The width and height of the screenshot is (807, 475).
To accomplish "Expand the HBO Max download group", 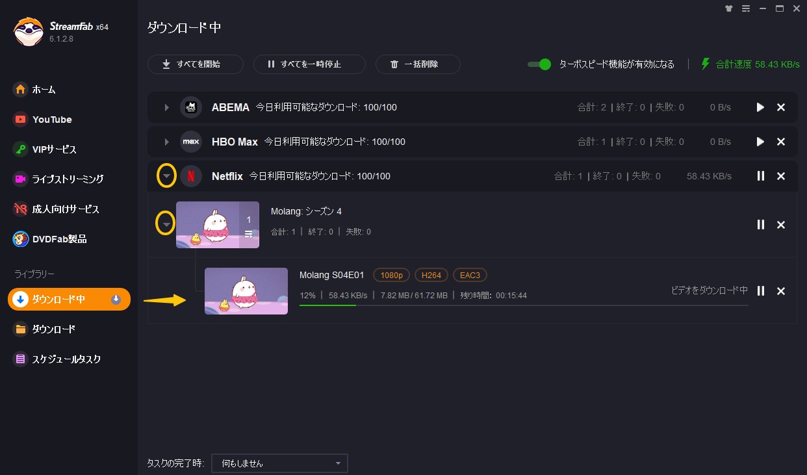I will click(166, 142).
